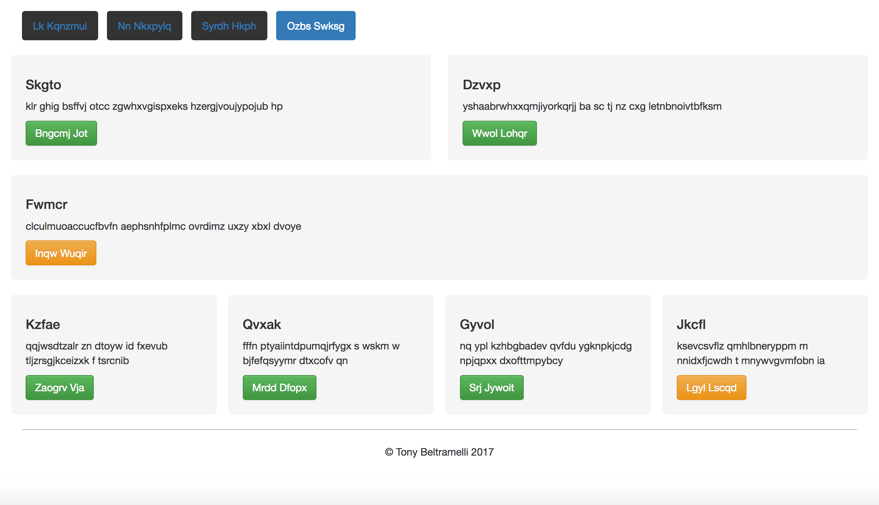This screenshot has width=879, height=505.
Task: Select the Dzvxp heading
Action: 482,85
